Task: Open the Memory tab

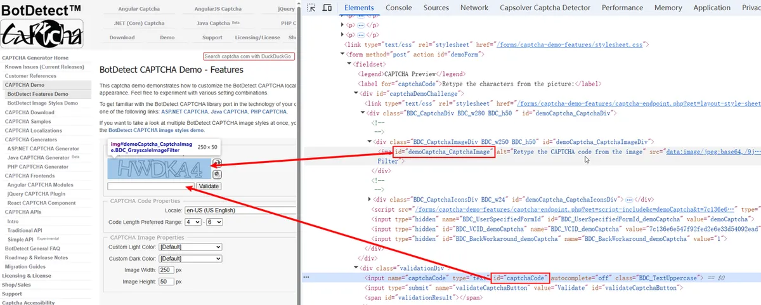Action: click(668, 8)
